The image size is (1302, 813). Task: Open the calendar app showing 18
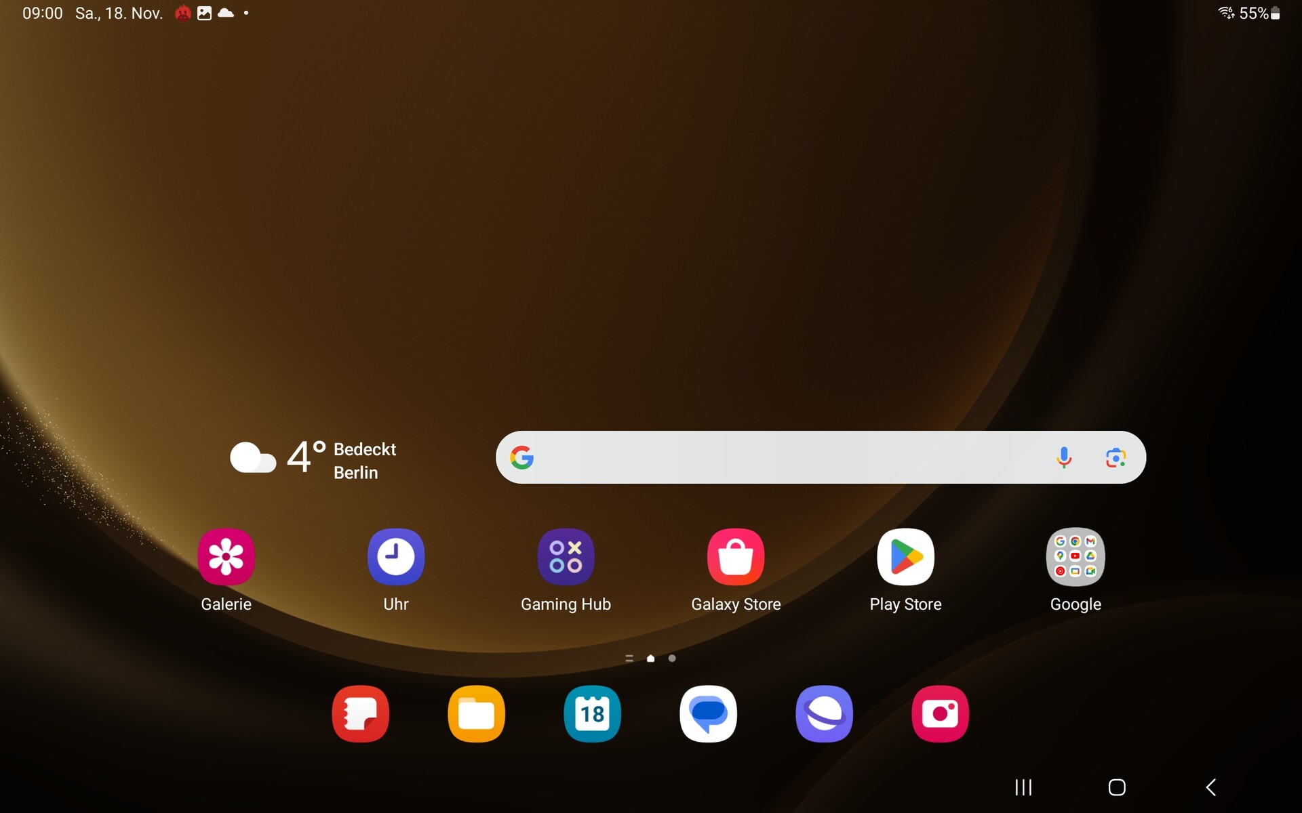point(592,714)
